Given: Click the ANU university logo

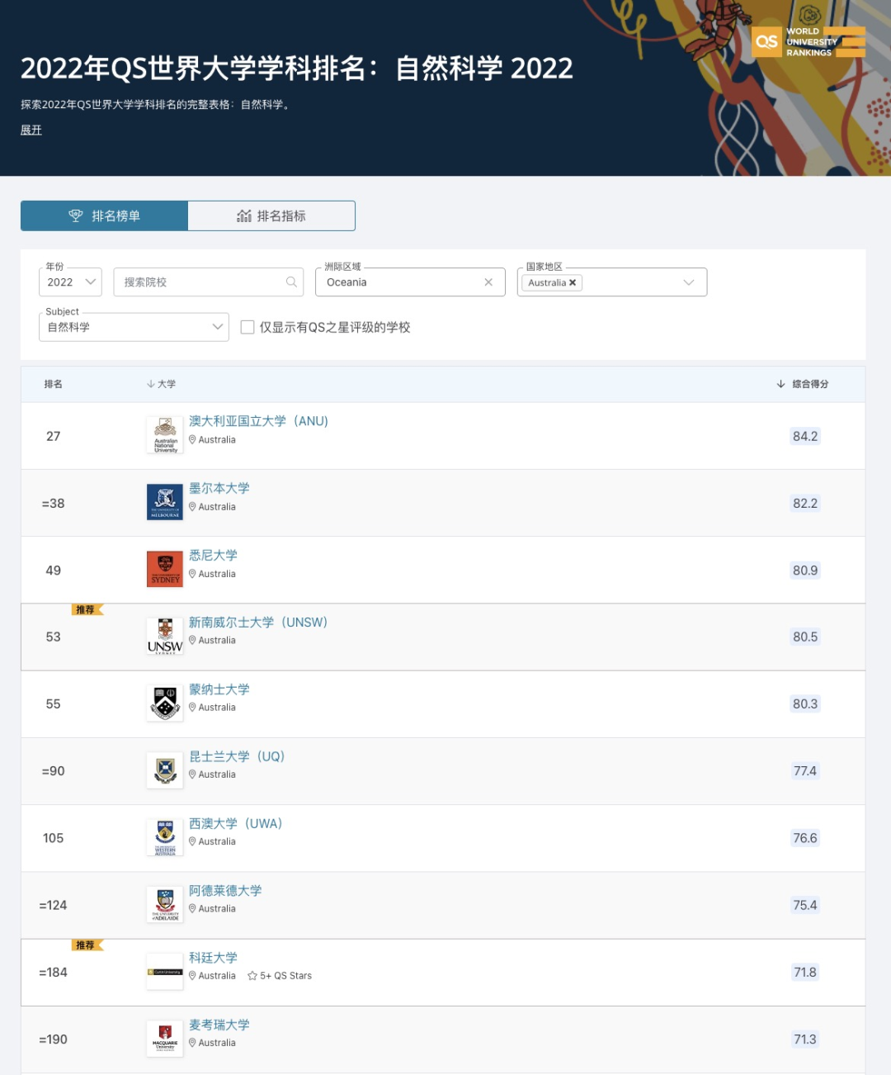Looking at the screenshot, I should [165, 435].
